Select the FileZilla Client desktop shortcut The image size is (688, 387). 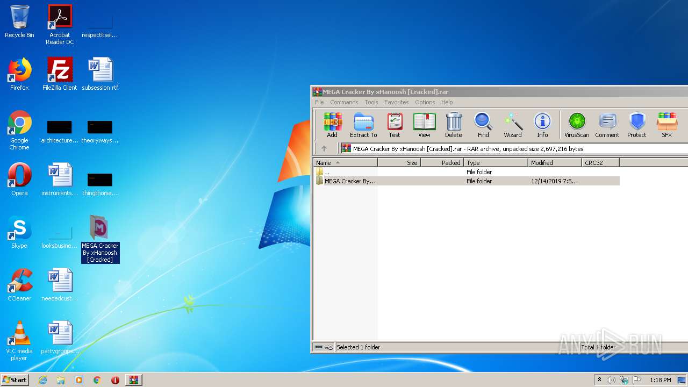coord(60,74)
